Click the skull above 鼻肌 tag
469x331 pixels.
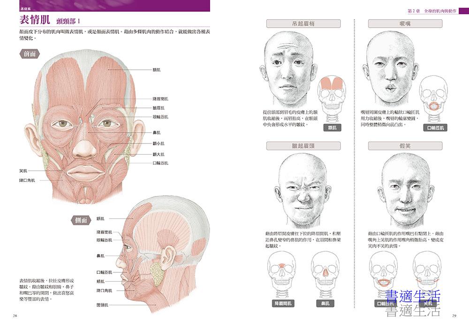click(x=325, y=274)
